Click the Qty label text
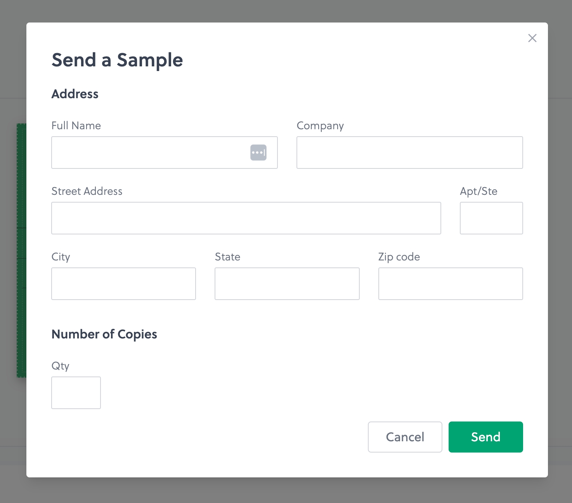Screen dimensions: 572x503 pos(61,366)
